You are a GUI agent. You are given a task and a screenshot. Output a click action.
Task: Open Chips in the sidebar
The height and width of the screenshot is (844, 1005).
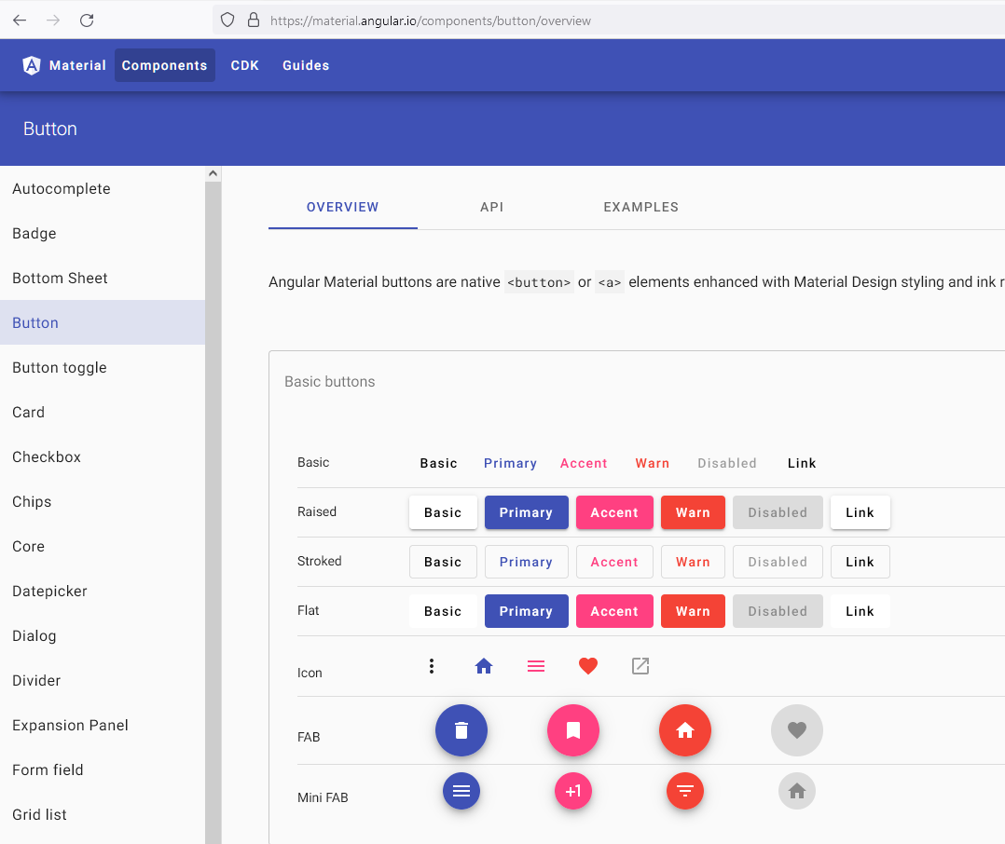pos(103,501)
